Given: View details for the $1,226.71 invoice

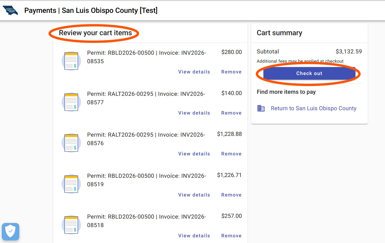Looking at the screenshot, I should [x=194, y=195].
